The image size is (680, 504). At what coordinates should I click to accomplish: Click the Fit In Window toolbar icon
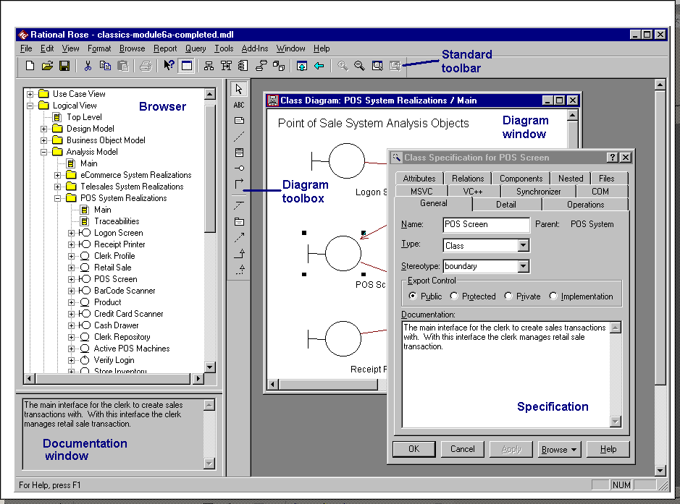tap(377, 66)
